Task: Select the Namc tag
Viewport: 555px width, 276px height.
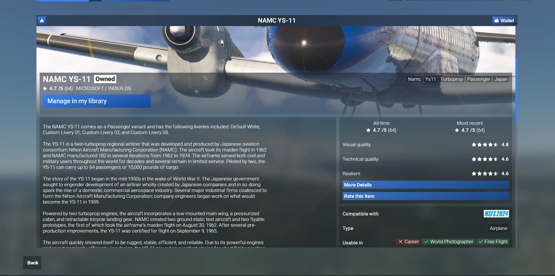Action: (414, 79)
